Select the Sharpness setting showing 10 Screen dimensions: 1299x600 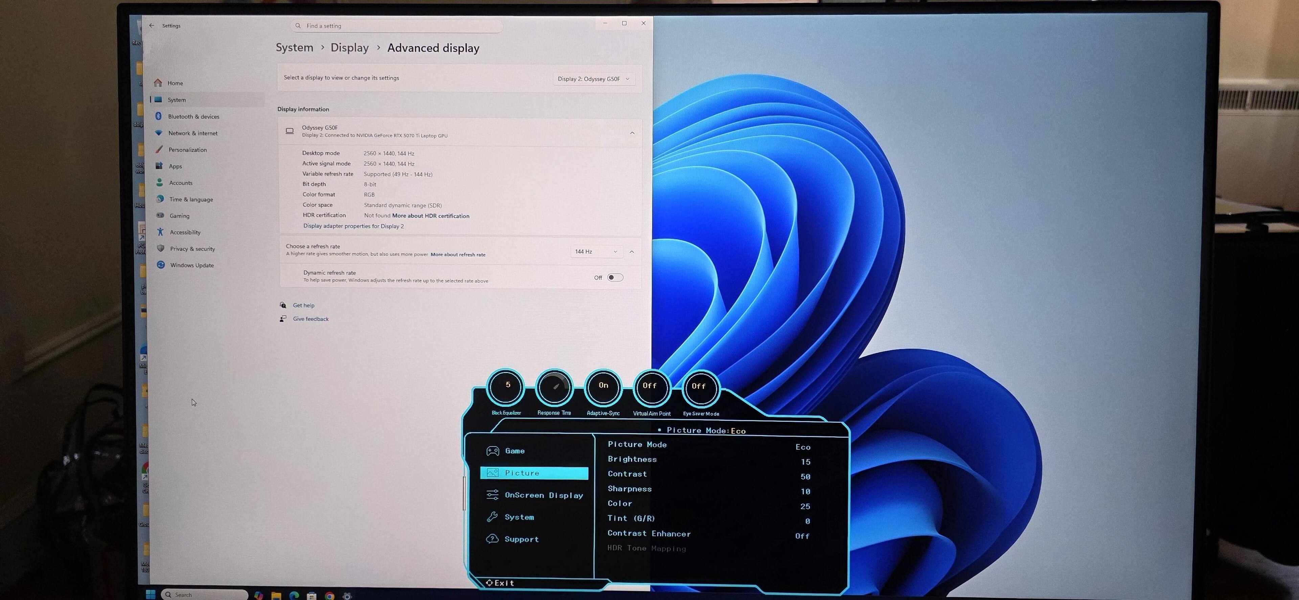(708, 490)
